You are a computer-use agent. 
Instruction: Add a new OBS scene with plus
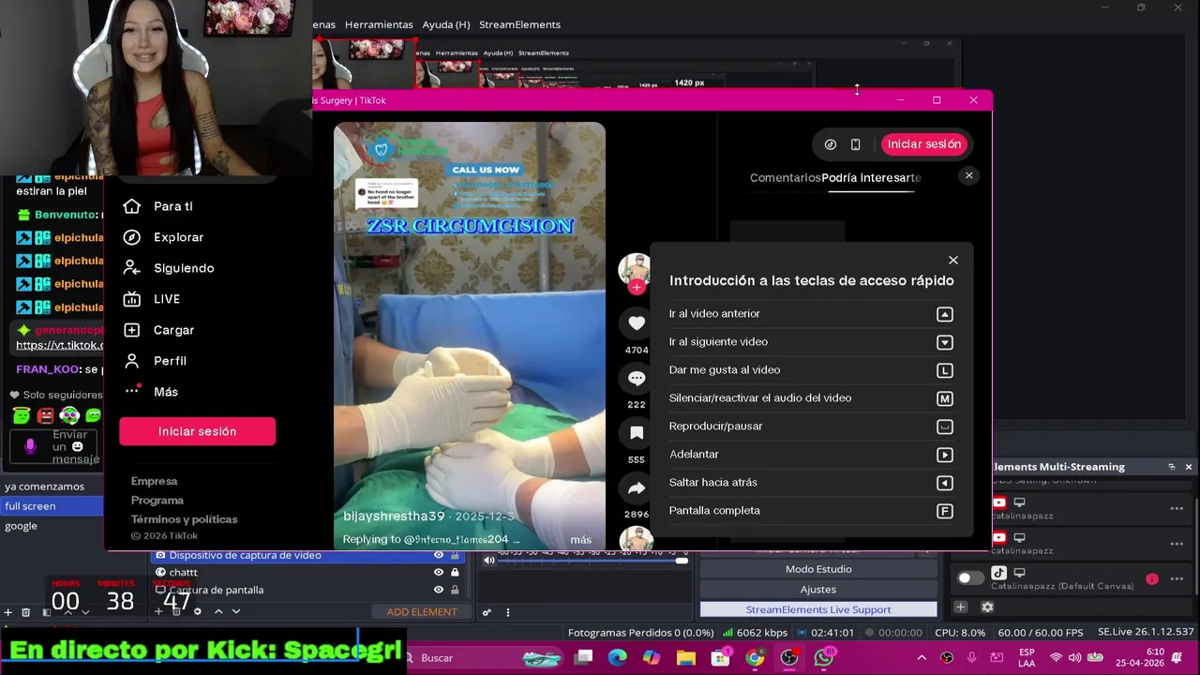[8, 612]
